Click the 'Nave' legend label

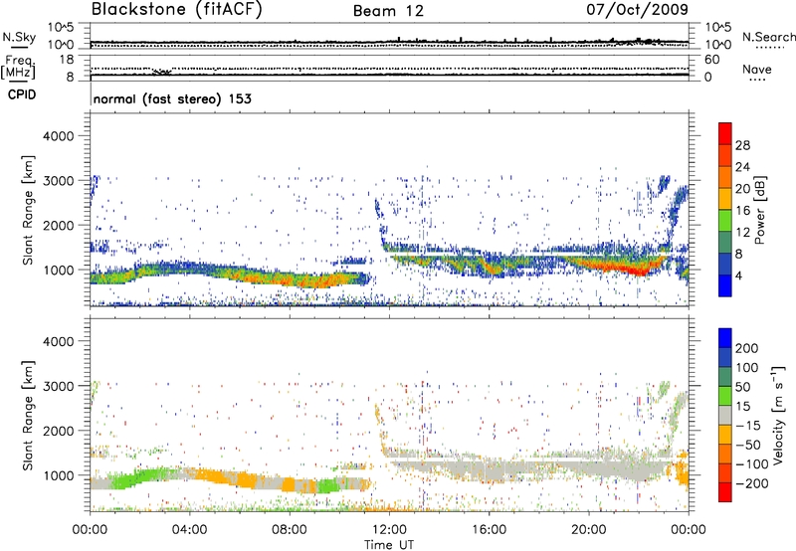point(756,70)
